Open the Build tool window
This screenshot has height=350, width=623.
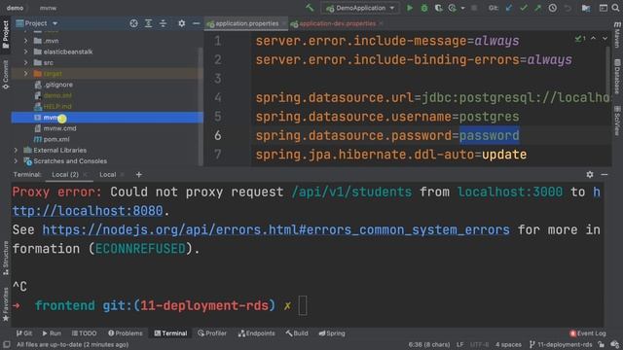[x=297, y=333]
